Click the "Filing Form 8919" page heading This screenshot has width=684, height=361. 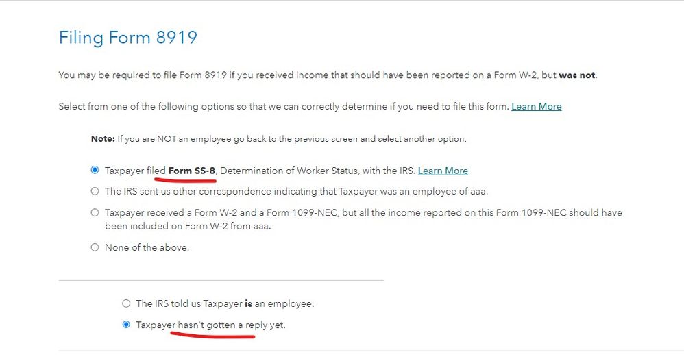click(x=127, y=38)
